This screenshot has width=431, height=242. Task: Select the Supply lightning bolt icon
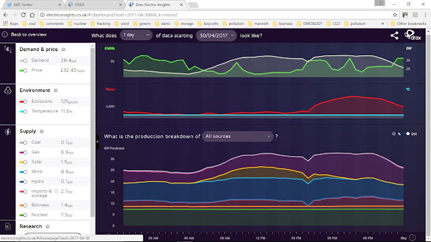[7, 132]
